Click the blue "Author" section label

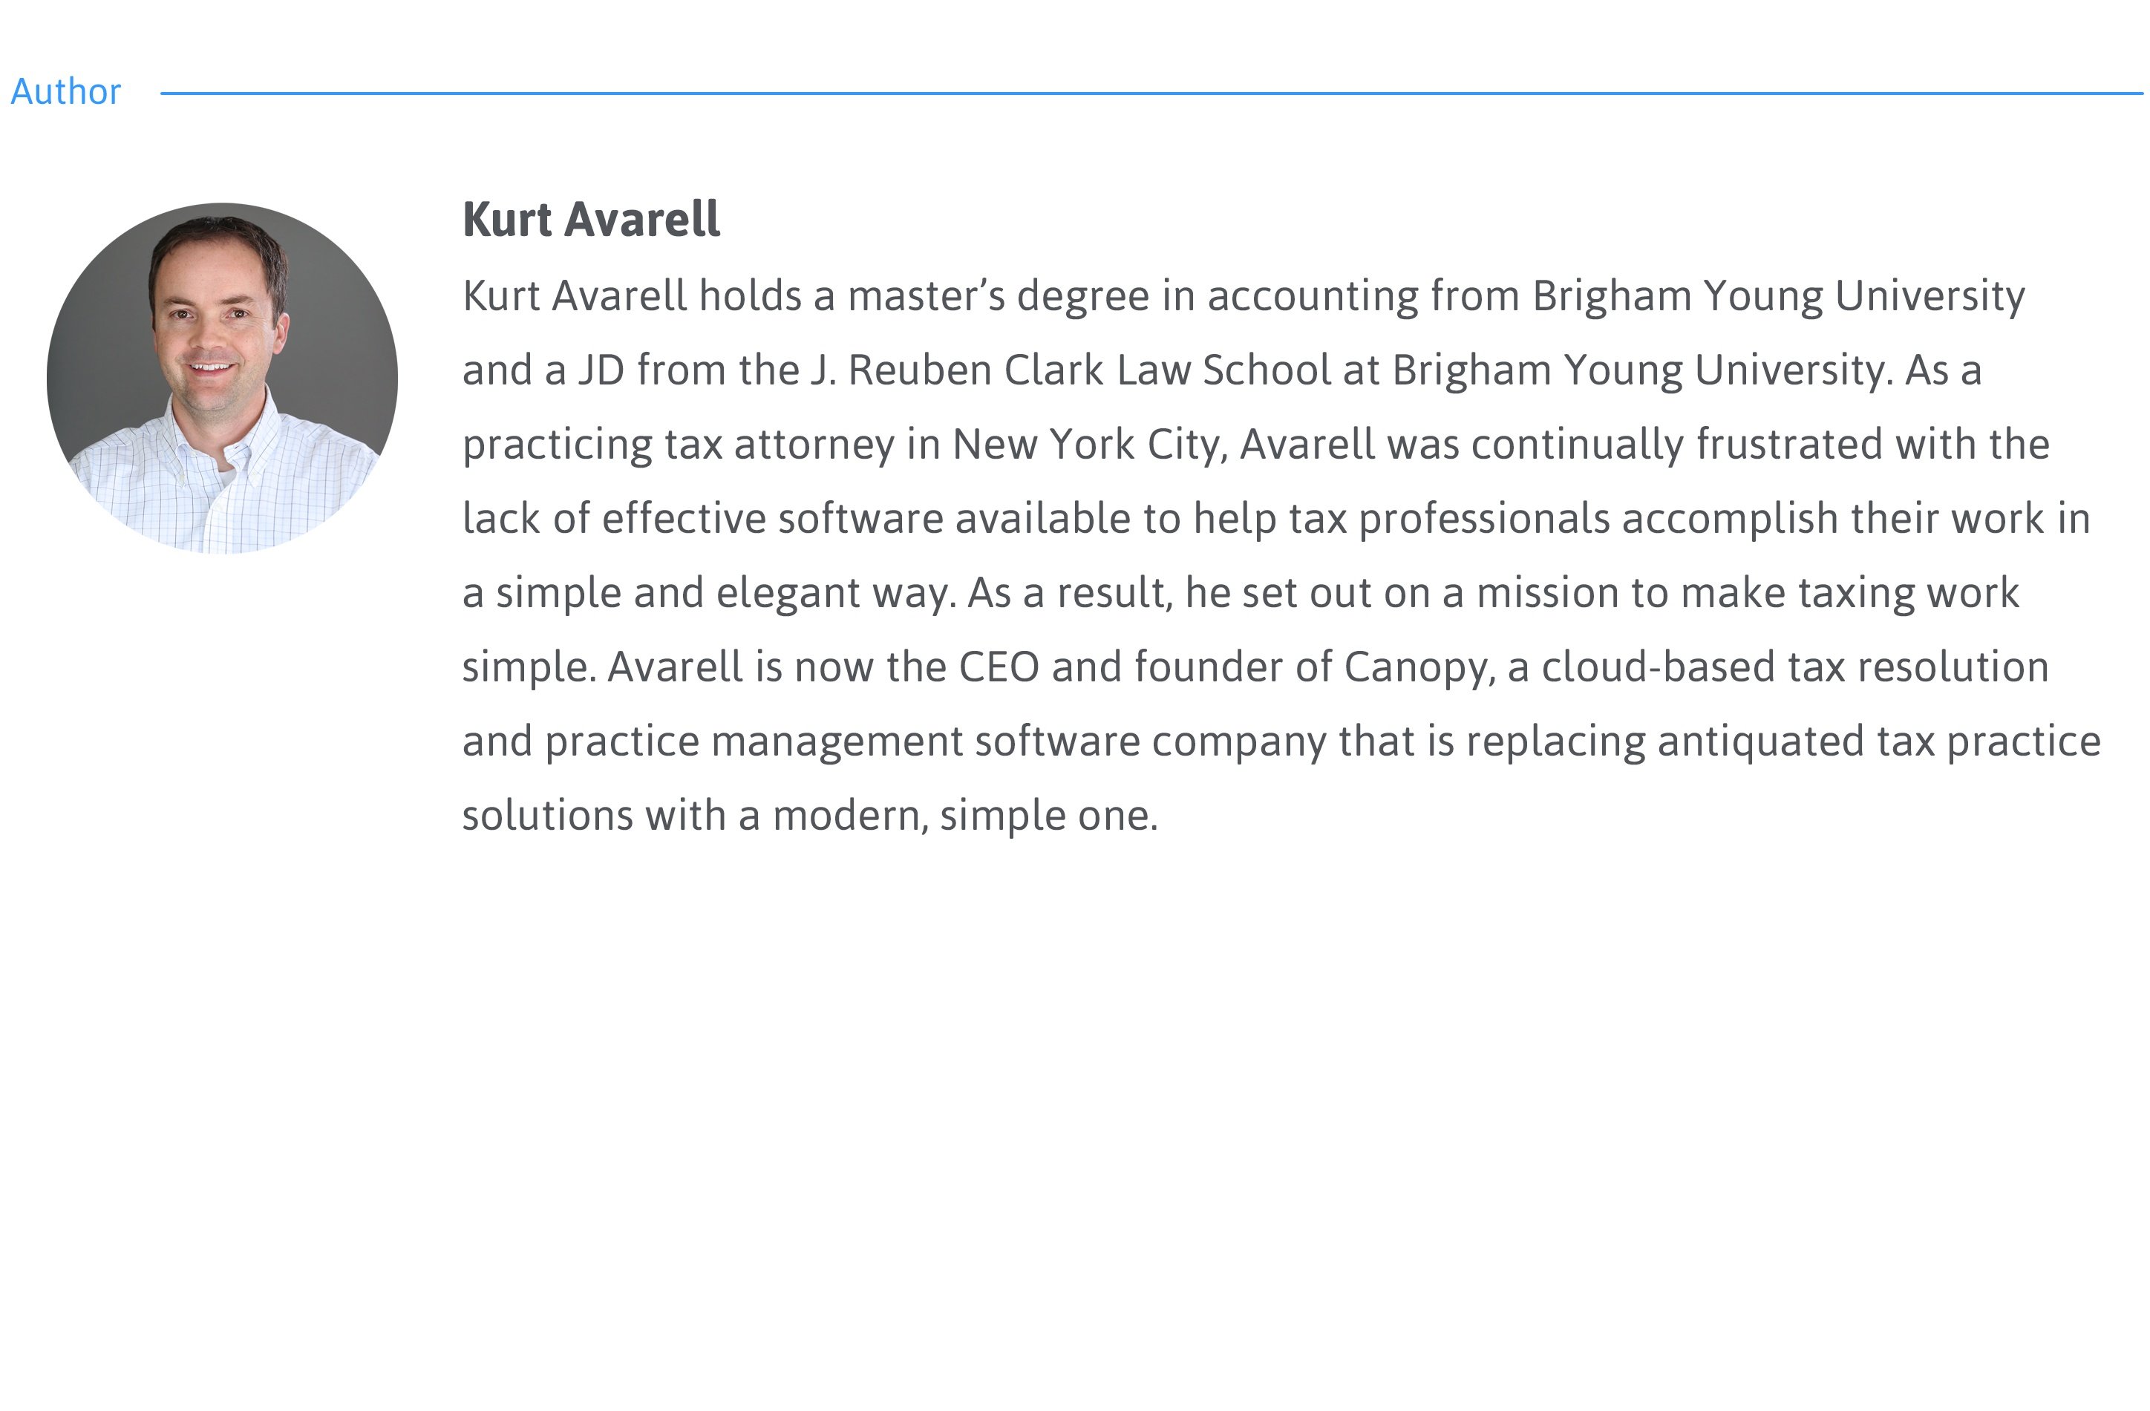pos(66,92)
